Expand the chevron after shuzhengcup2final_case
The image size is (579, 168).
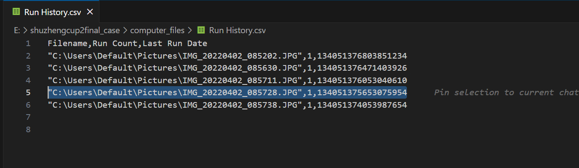click(x=125, y=30)
